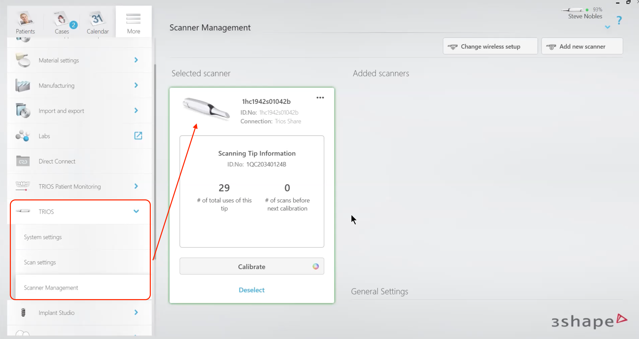Click the Deselect link
The image size is (639, 339).
pyautogui.click(x=251, y=290)
